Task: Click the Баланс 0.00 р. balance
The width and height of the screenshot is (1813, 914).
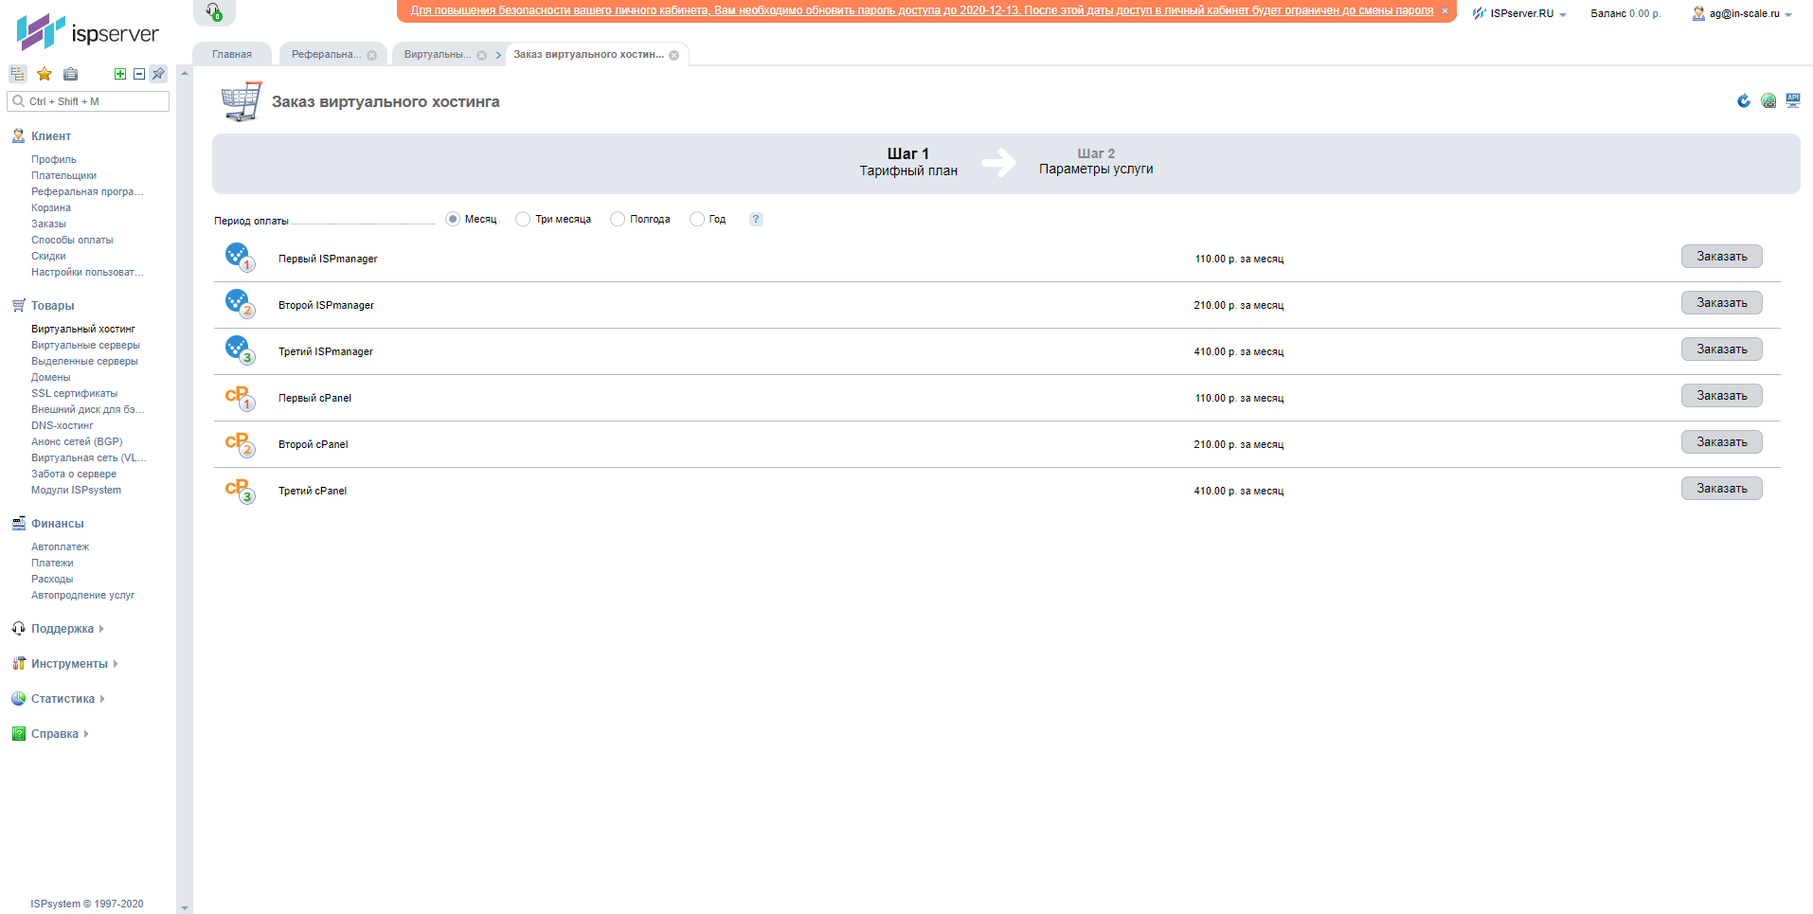Action: click(x=1625, y=13)
